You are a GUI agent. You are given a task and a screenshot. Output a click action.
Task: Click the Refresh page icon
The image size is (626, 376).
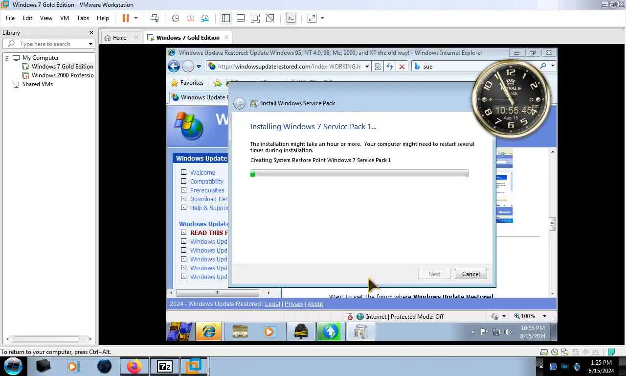coord(390,67)
